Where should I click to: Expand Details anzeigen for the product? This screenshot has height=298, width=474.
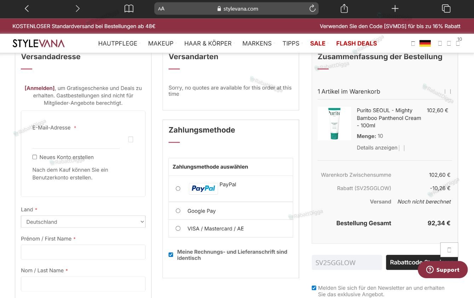click(x=377, y=148)
